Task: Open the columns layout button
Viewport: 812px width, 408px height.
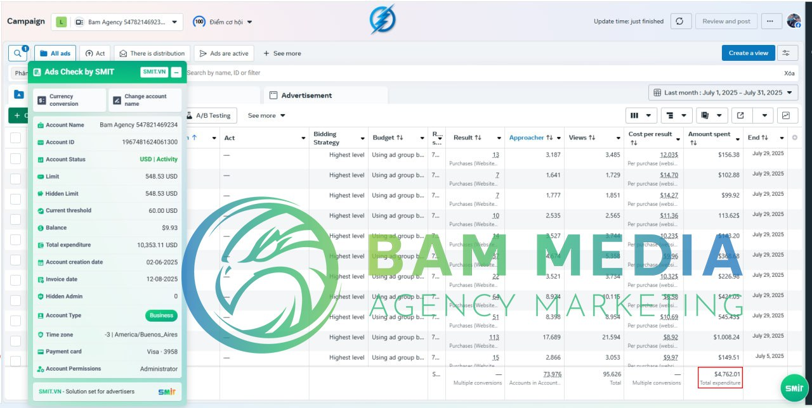Action: click(641, 115)
